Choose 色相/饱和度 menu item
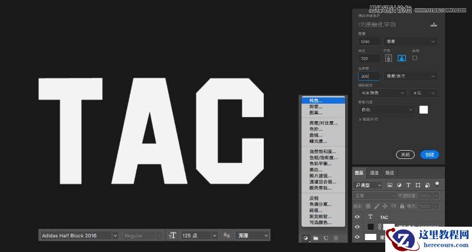 pyautogui.click(x=323, y=157)
